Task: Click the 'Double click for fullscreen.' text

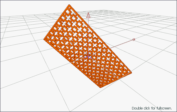Action: coord(152,108)
